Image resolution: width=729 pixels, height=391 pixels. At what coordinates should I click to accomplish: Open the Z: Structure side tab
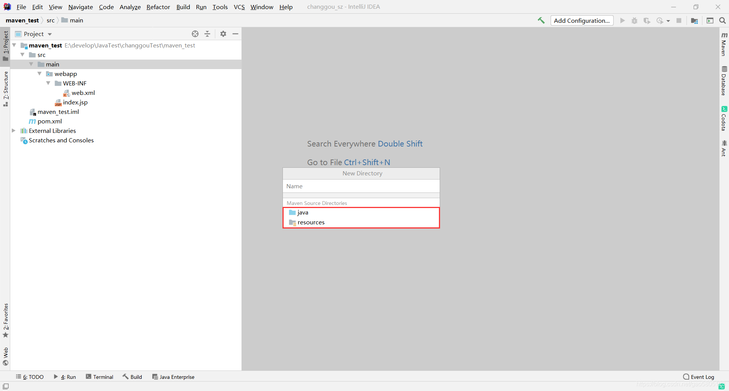(5, 89)
